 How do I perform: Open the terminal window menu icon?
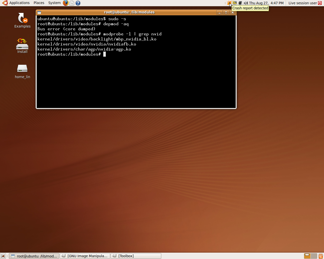coord(39,12)
